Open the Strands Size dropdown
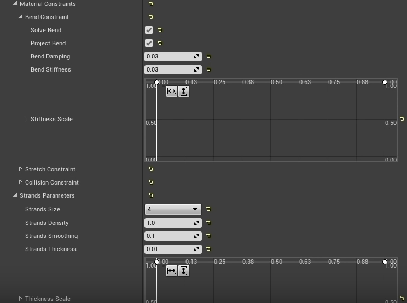The image size is (407, 303). (173, 209)
